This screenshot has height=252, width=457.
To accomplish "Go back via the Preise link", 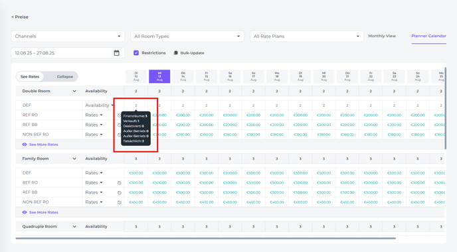I will [20, 17].
